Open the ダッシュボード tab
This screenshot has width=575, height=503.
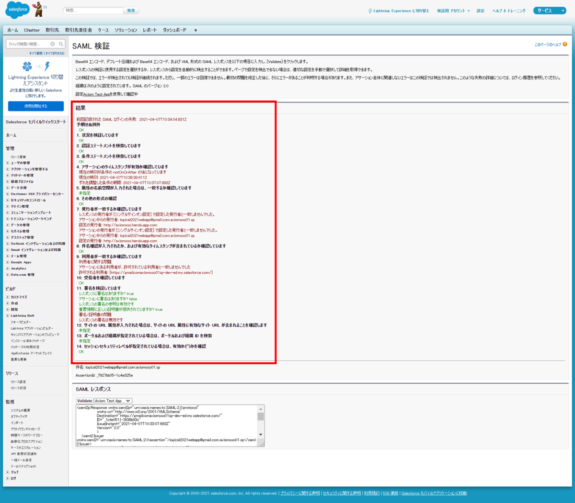click(x=174, y=30)
